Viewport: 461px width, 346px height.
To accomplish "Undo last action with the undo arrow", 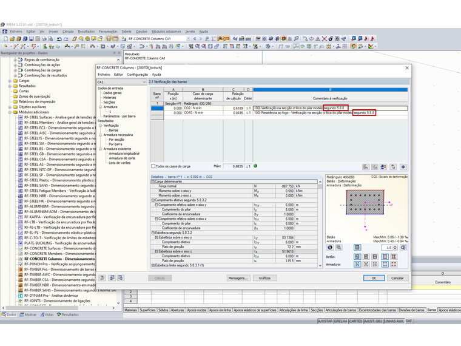I will (x=59, y=38).
